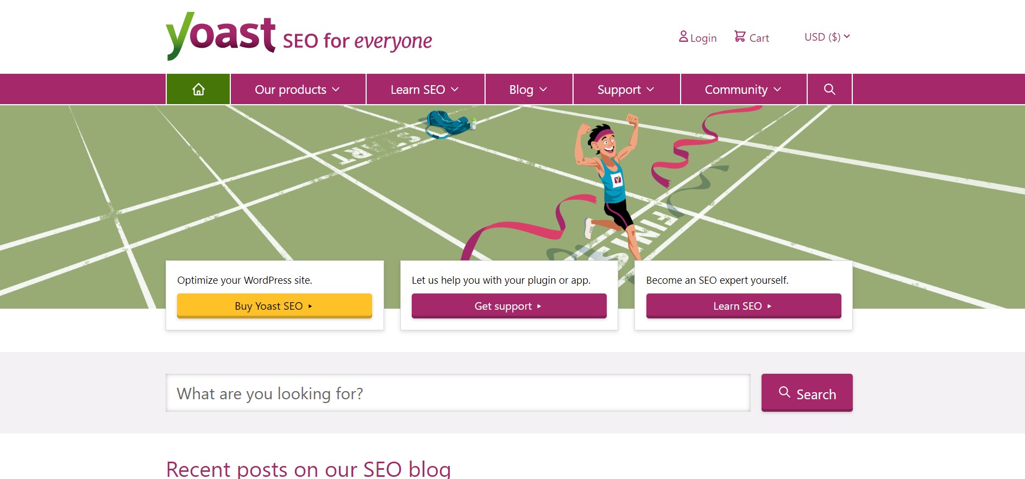Screen dimensions: 1025x479
Task: Click the Get support button
Action: pos(508,306)
